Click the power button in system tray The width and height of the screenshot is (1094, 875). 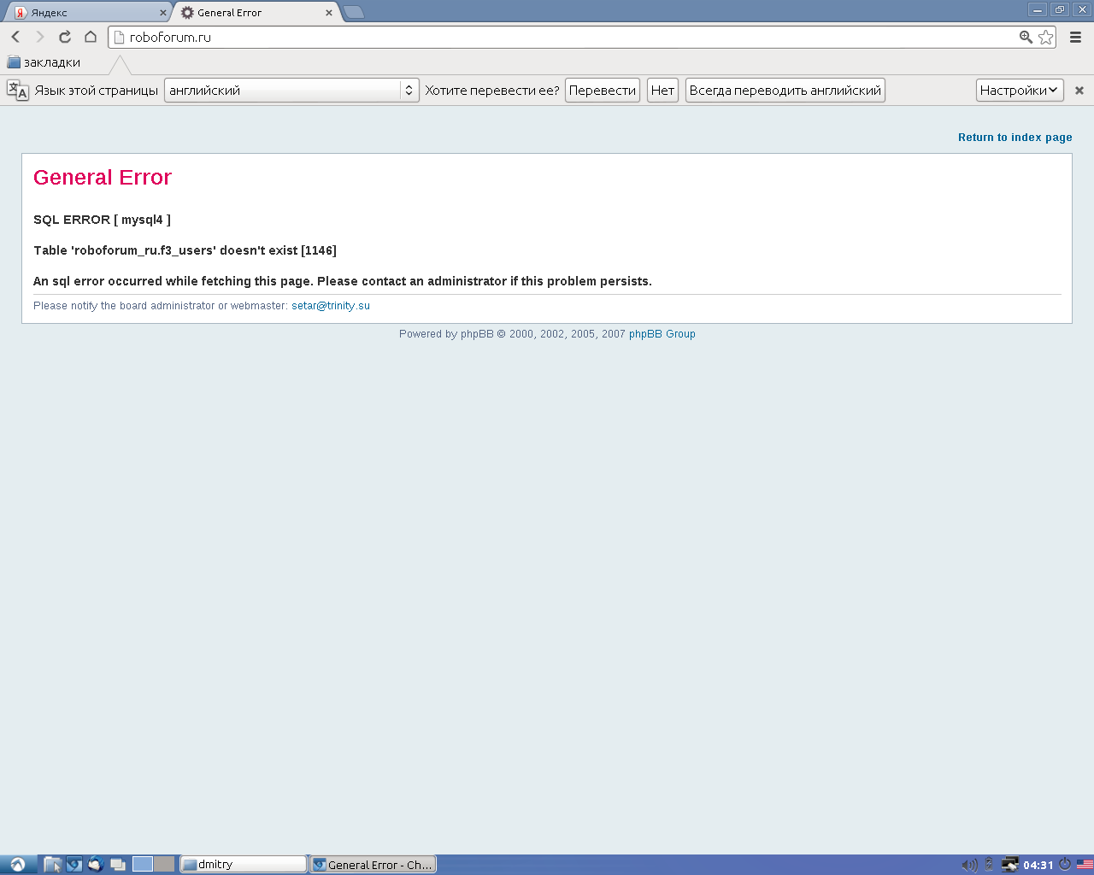coord(1065,864)
